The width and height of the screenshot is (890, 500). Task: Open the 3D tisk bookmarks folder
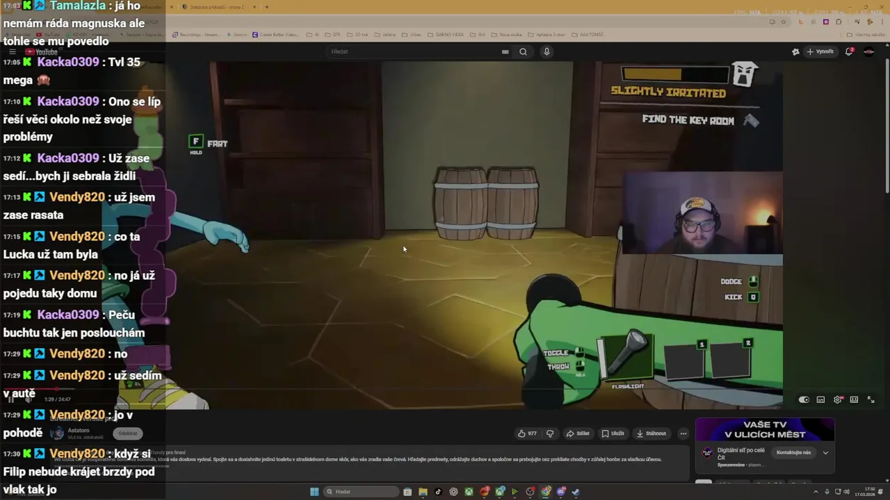[x=357, y=35]
